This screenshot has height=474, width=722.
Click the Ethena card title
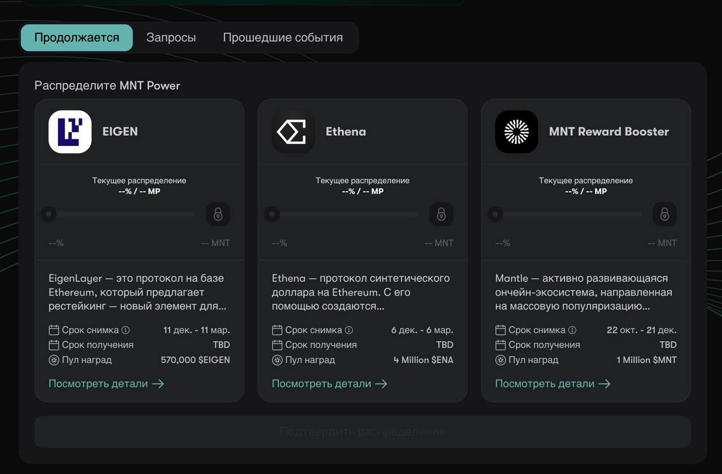coord(346,132)
